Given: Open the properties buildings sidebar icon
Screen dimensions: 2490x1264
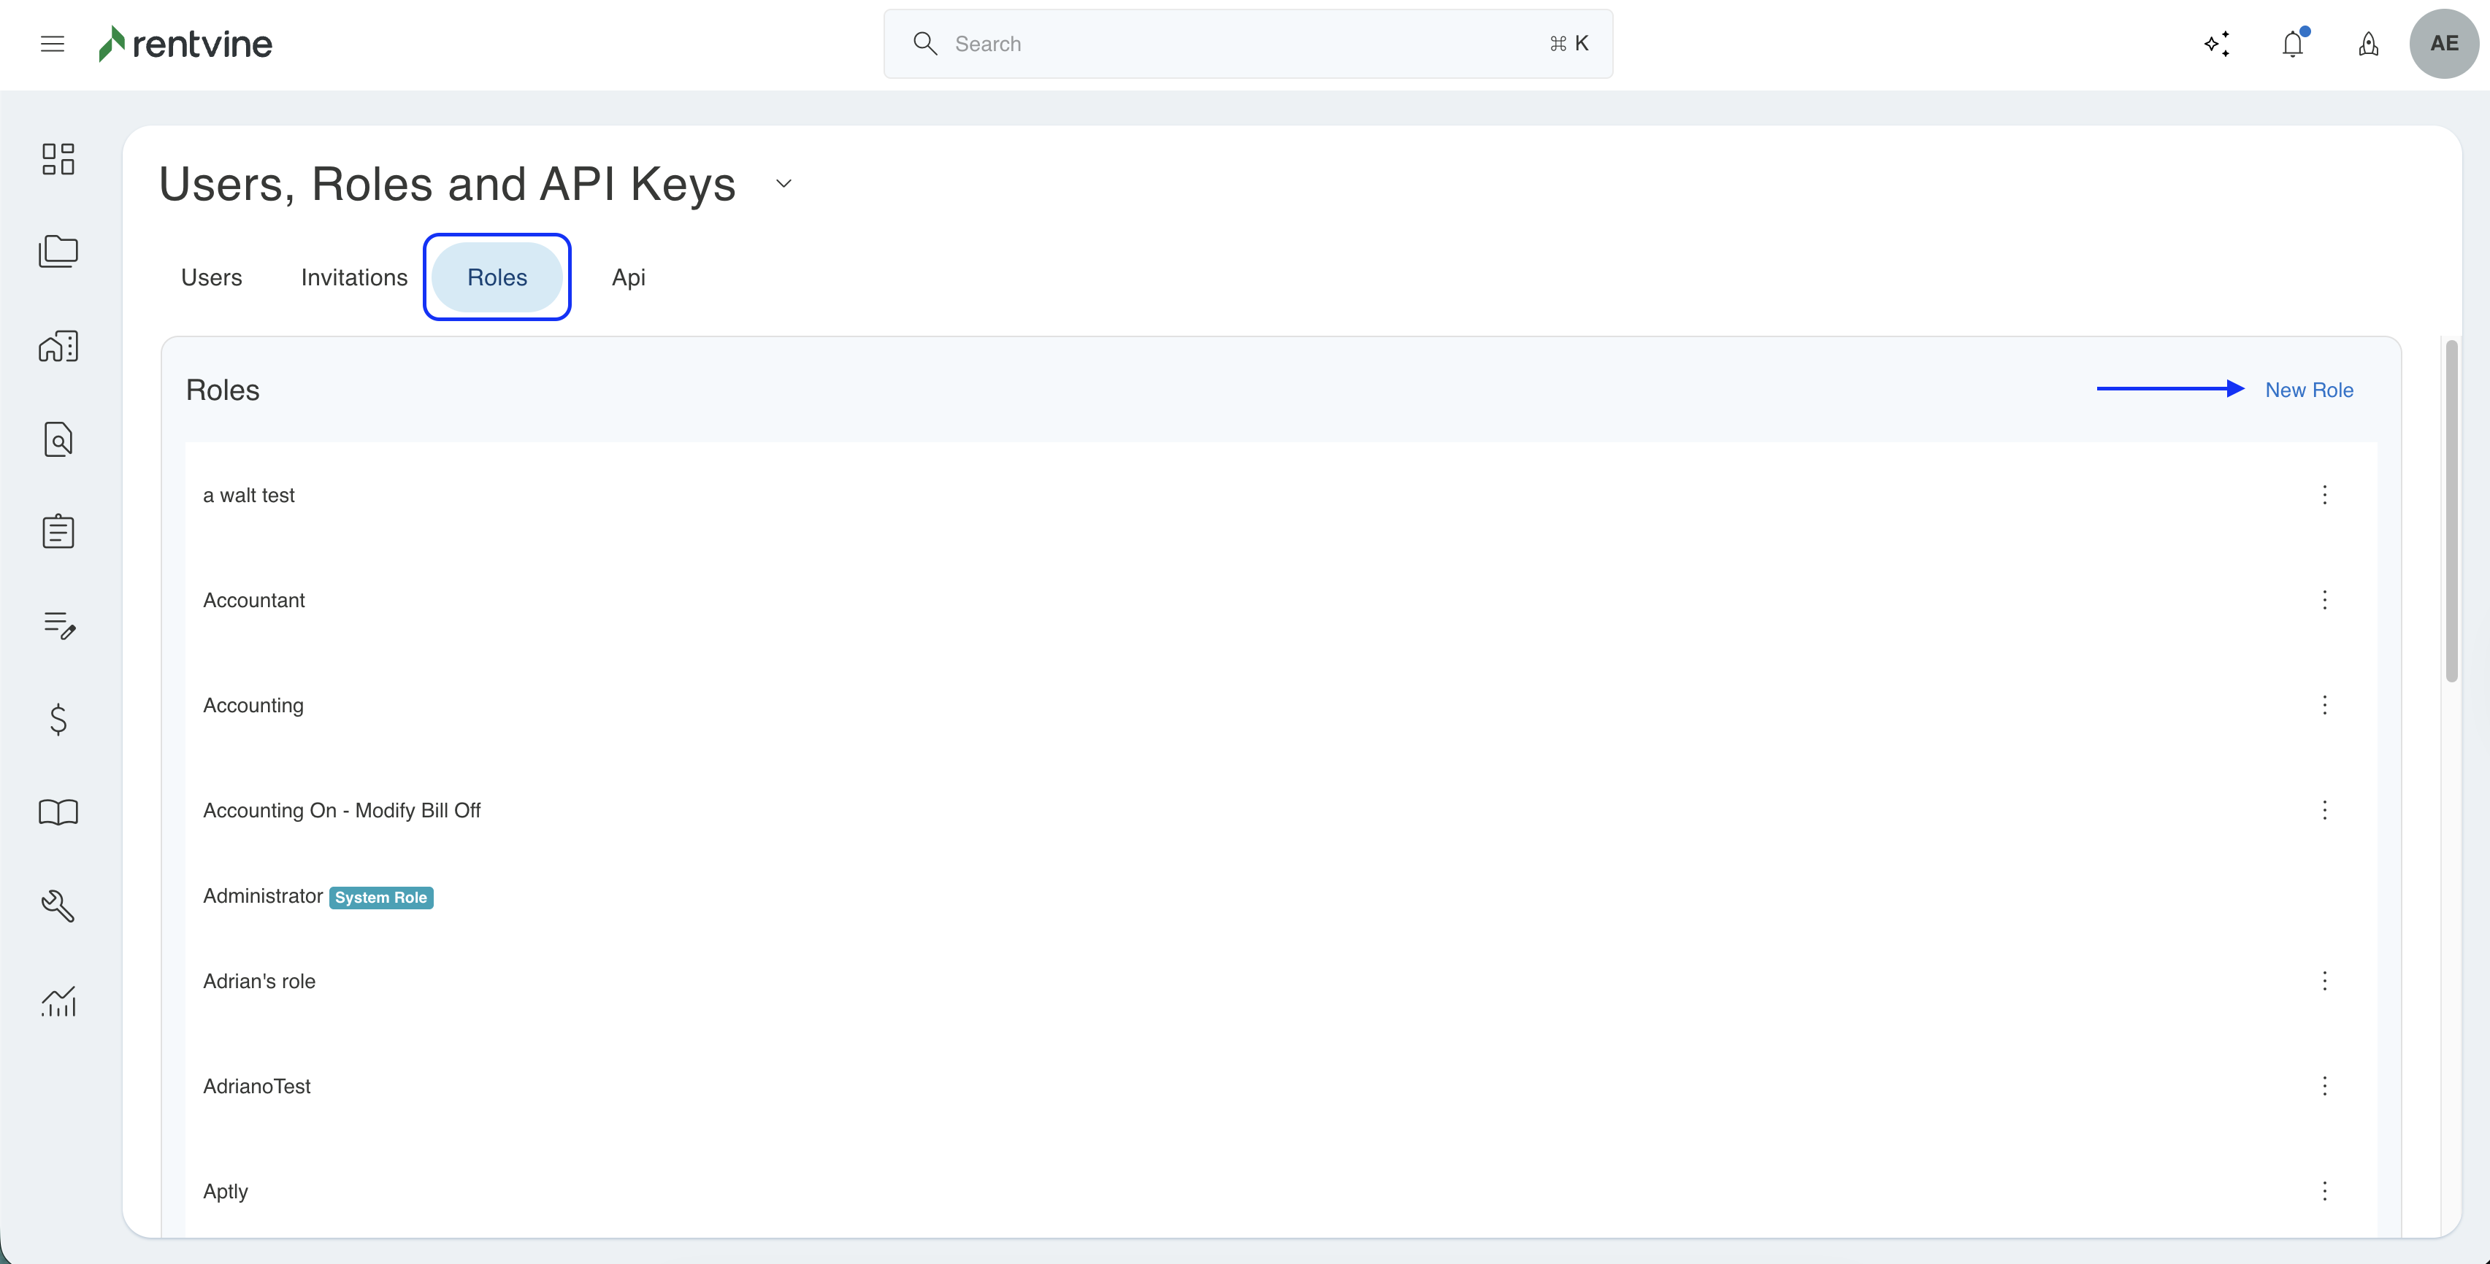Looking at the screenshot, I should [58, 346].
